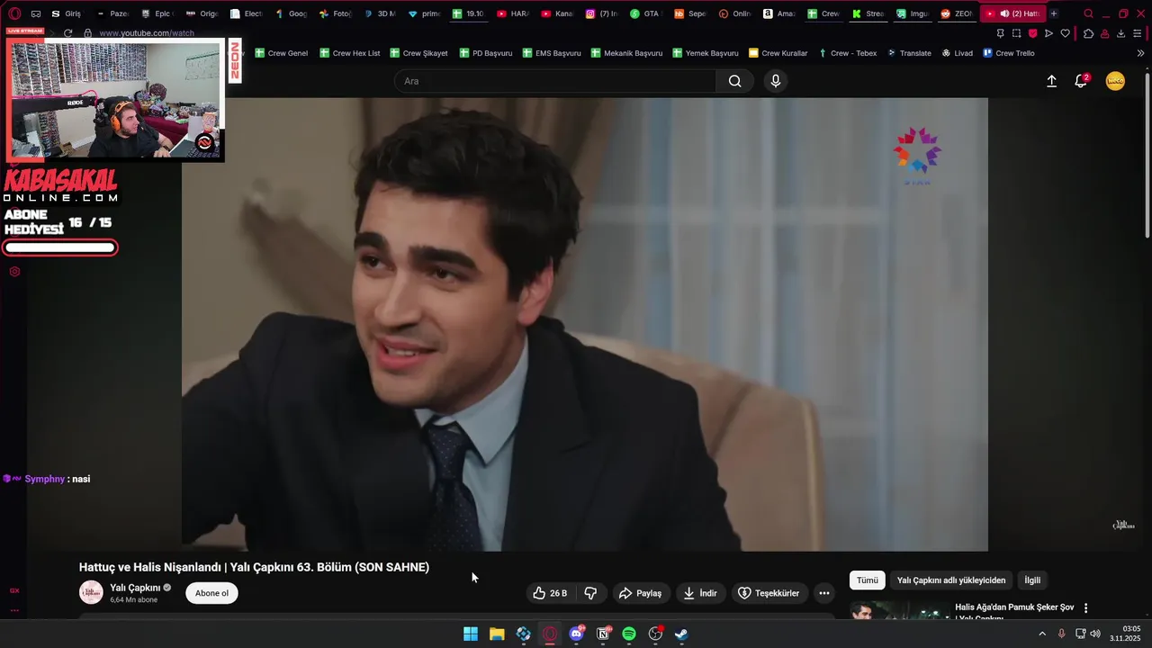Show hidden system tray icons chevron
The image size is (1152, 648).
(x=1042, y=634)
